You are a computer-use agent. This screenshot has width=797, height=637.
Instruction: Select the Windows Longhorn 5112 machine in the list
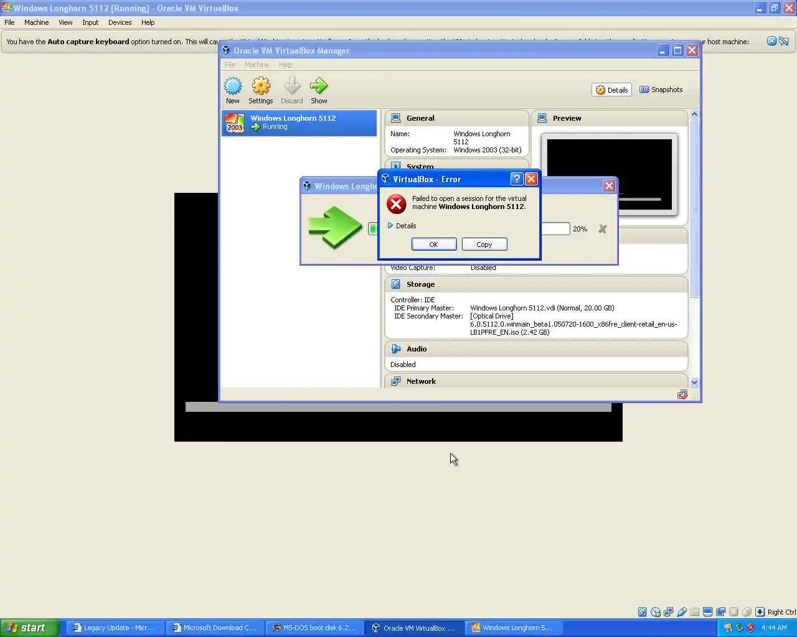click(x=299, y=123)
